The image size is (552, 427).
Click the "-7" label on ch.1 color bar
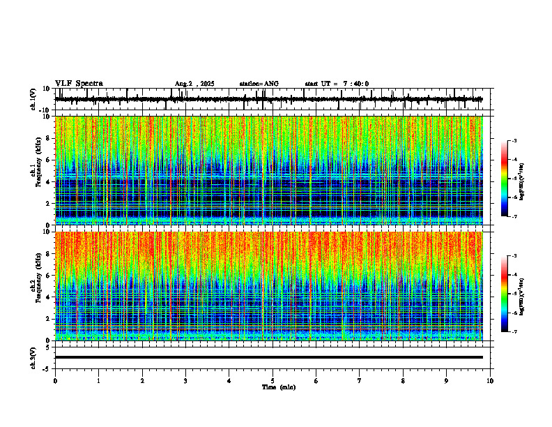click(514, 216)
